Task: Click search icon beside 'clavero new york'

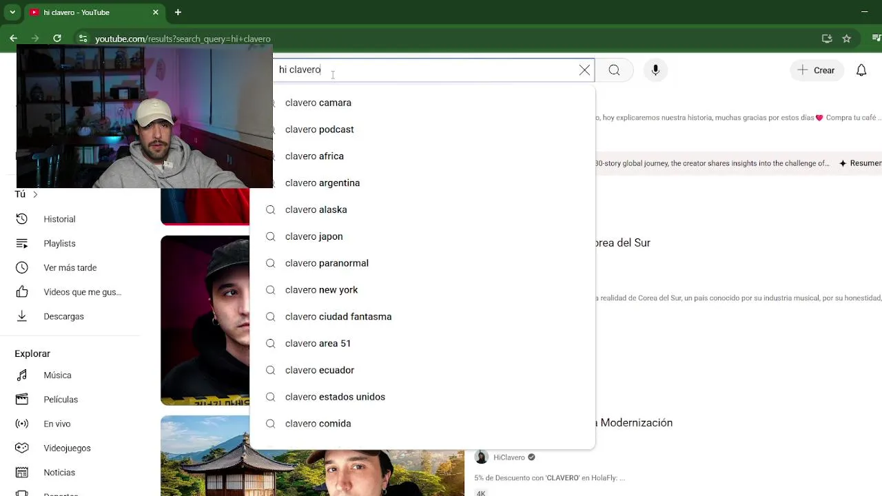Action: pos(271,290)
